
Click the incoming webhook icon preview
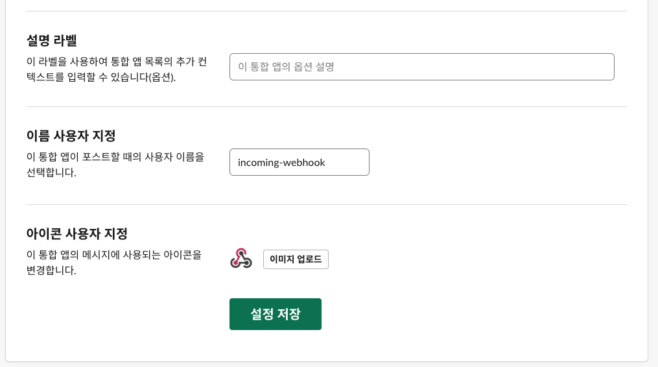point(241,259)
